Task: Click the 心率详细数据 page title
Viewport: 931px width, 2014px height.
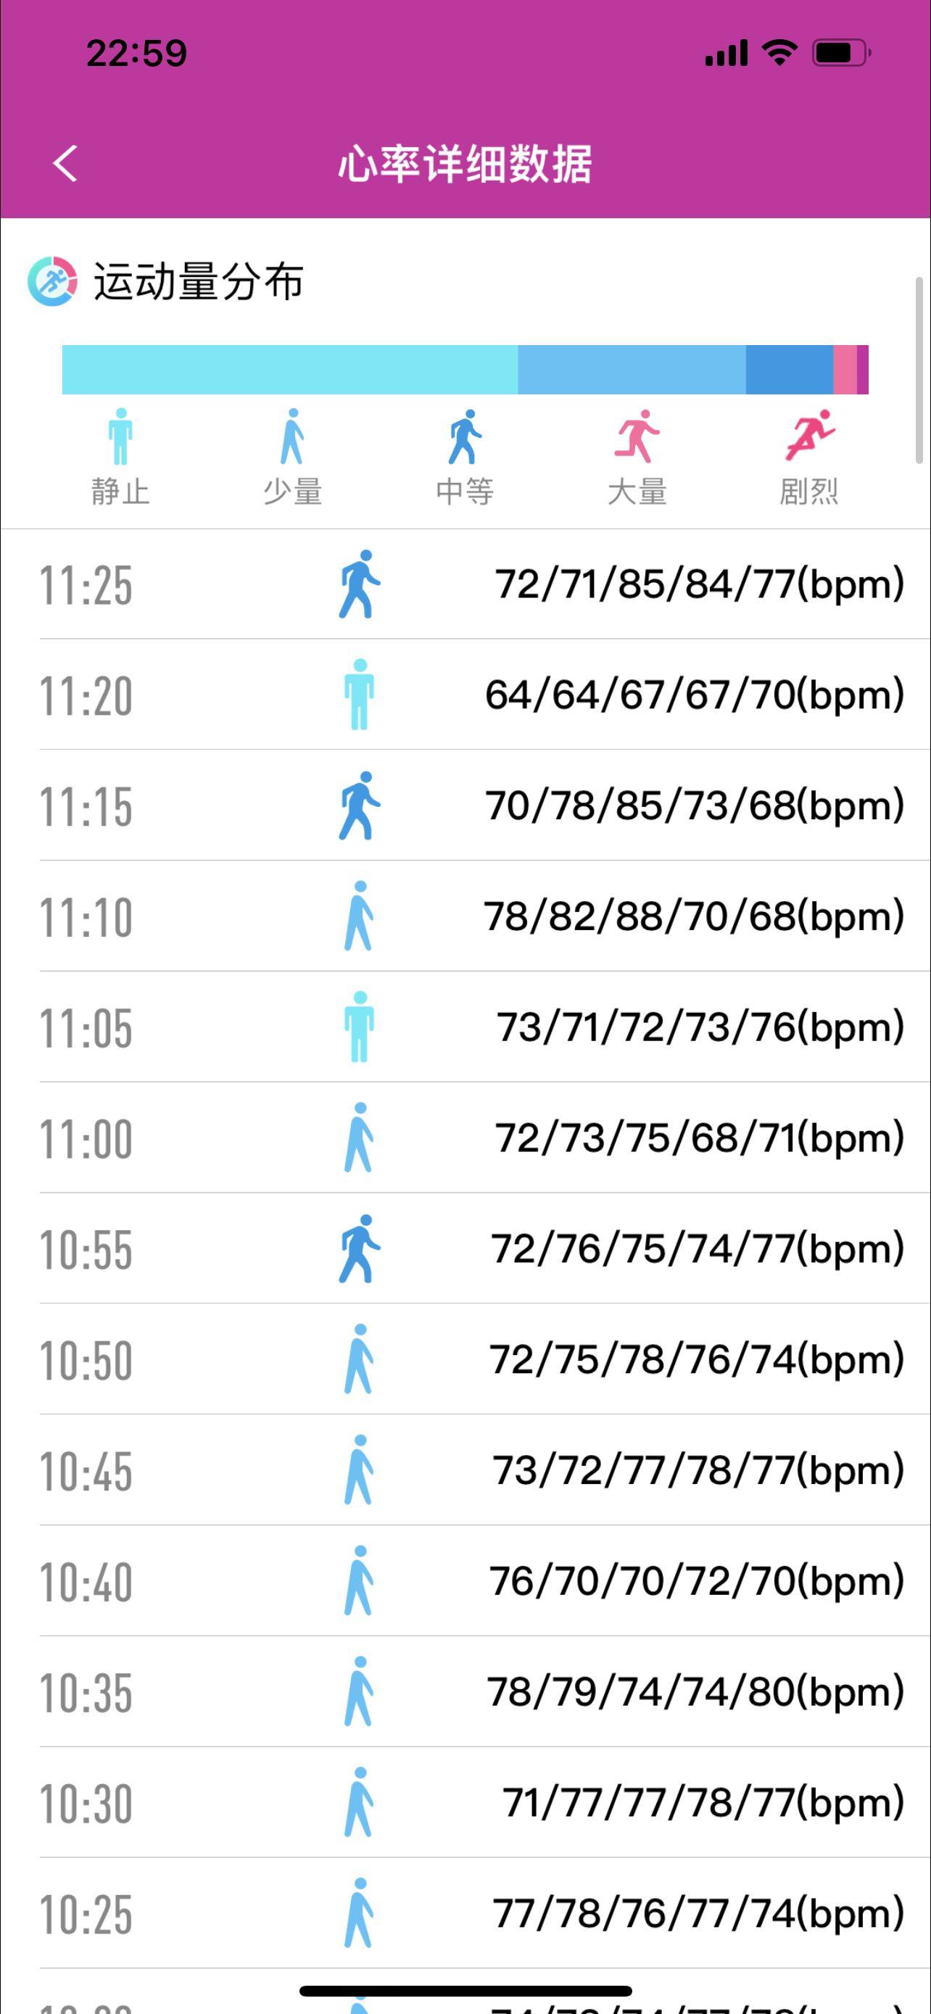Action: pos(465,164)
